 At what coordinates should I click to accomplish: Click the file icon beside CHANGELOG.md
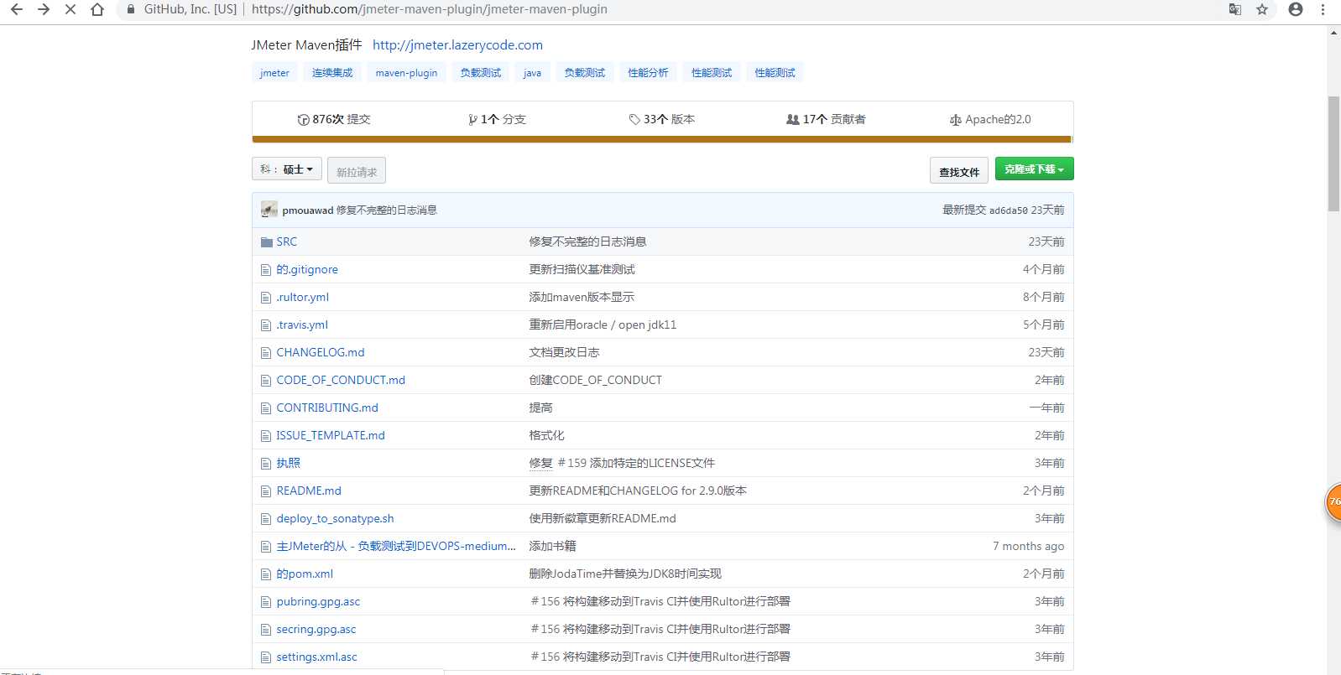point(266,353)
